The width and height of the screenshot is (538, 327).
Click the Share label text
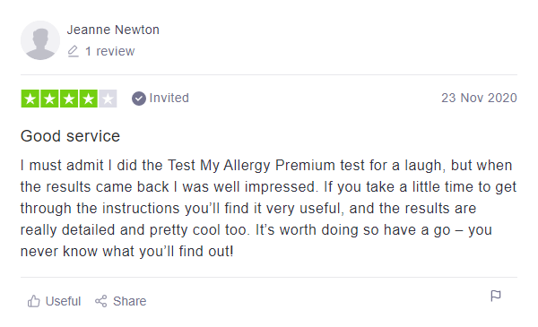tap(130, 301)
